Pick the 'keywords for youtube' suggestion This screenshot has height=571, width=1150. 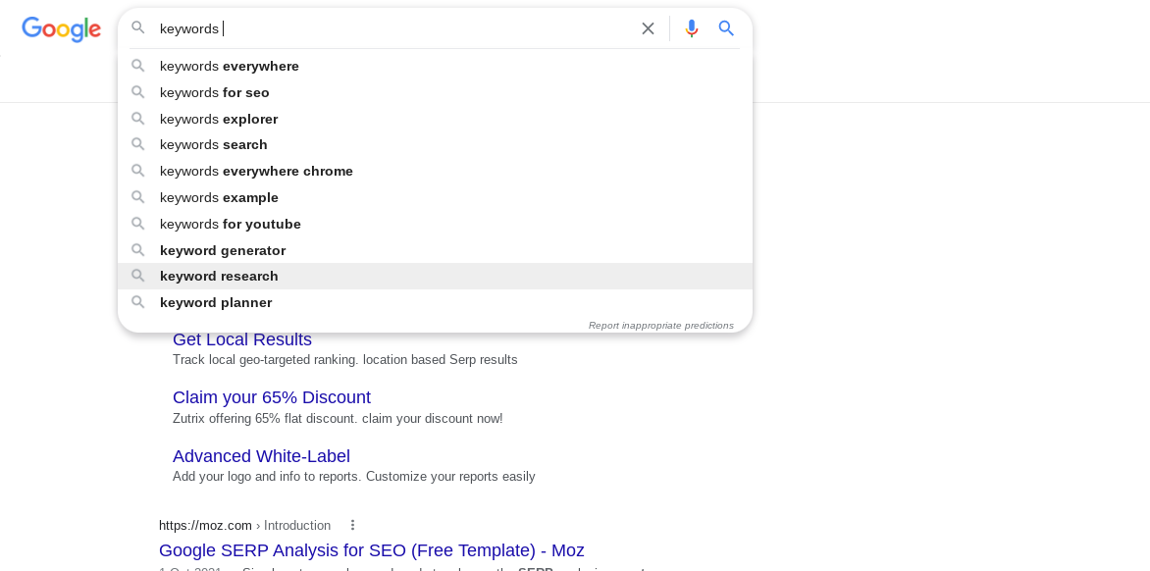(435, 224)
